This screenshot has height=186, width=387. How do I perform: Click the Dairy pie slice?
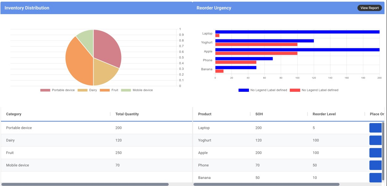[x=104, y=71]
